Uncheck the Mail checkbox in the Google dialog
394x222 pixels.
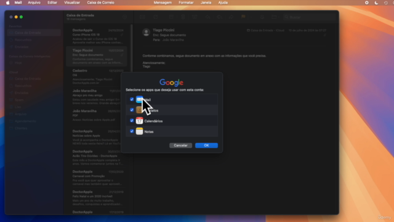point(132,99)
